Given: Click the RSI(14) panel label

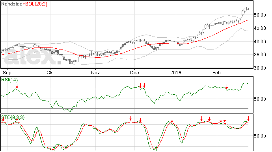Looking at the screenshot, I should [x=9, y=80].
